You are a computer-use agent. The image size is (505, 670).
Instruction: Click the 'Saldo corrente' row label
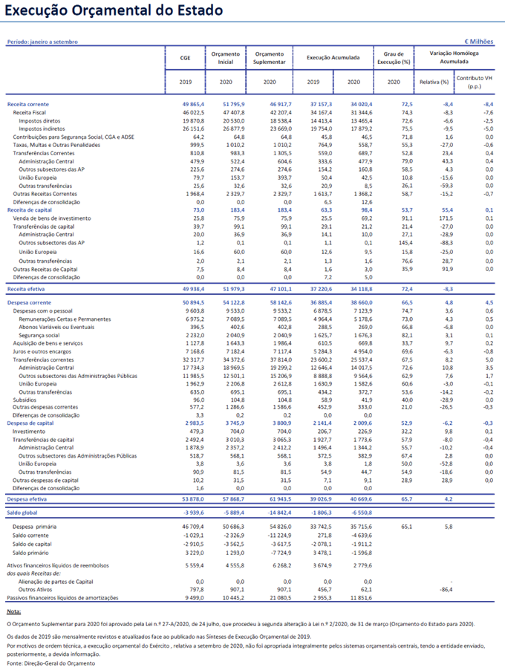tap(30, 536)
